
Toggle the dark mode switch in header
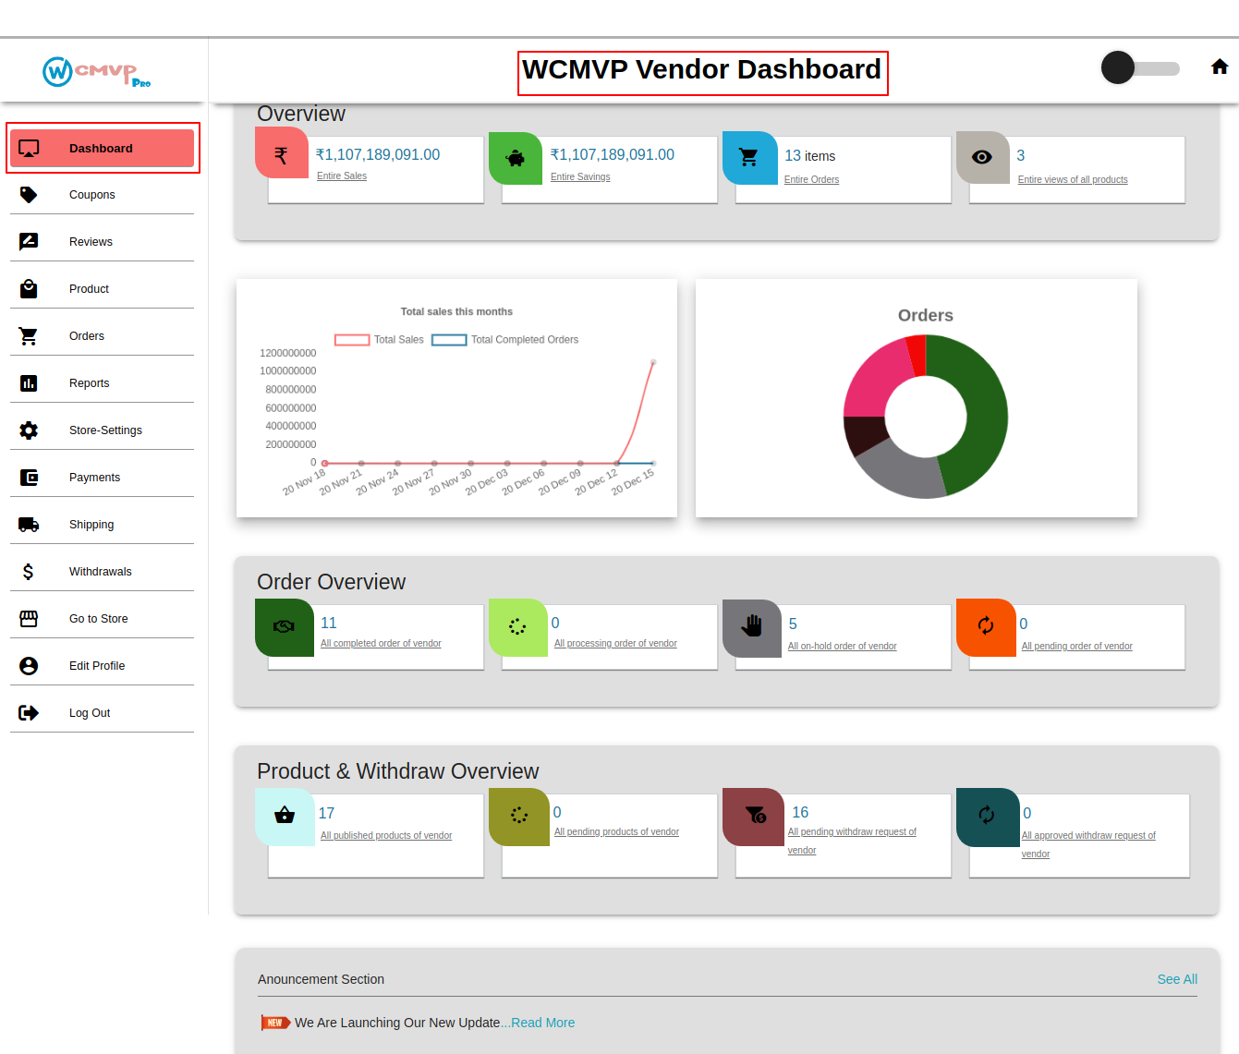pos(1140,67)
